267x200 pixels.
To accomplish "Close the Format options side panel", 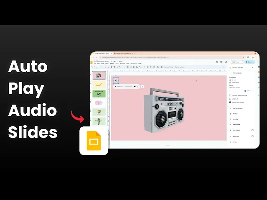I will pyautogui.click(x=252, y=67).
